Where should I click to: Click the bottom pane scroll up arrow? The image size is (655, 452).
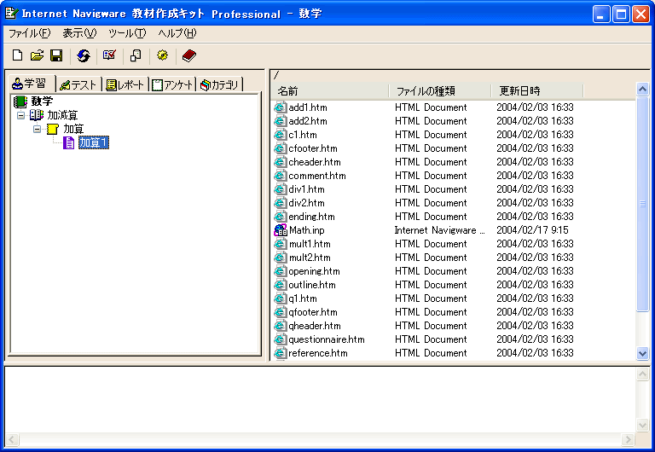coord(642,374)
